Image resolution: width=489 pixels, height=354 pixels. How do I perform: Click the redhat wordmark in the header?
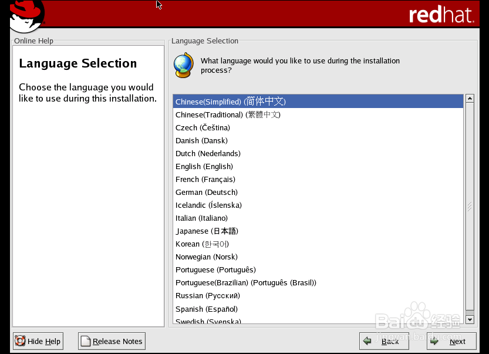[x=441, y=15]
